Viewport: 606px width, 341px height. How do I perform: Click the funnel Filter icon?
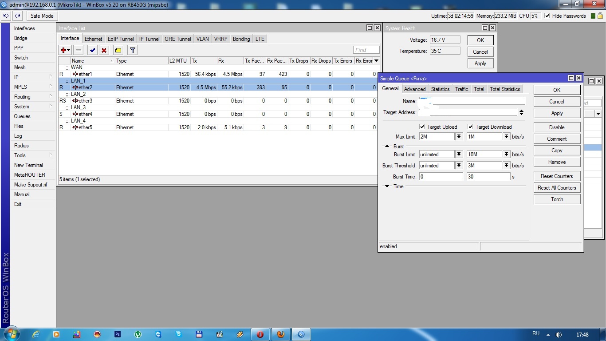[132, 50]
